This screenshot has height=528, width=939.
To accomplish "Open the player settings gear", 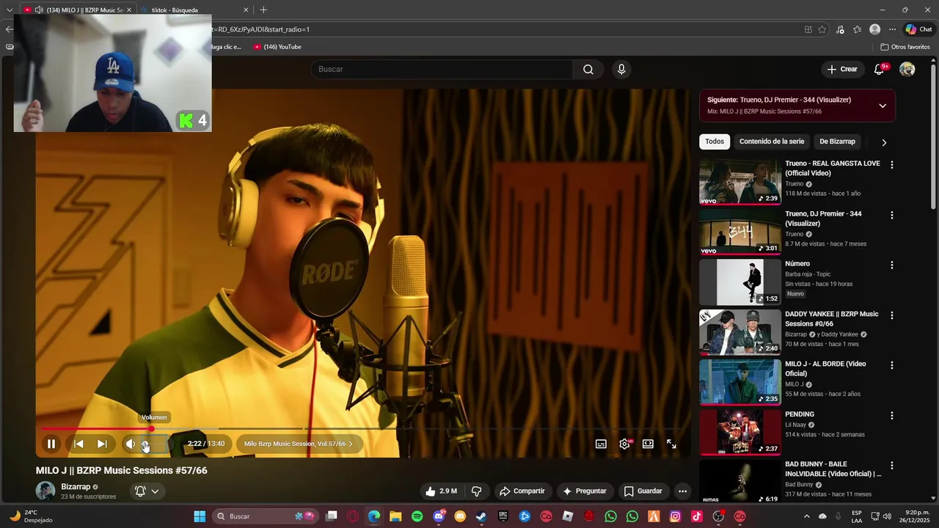I will pyautogui.click(x=624, y=444).
